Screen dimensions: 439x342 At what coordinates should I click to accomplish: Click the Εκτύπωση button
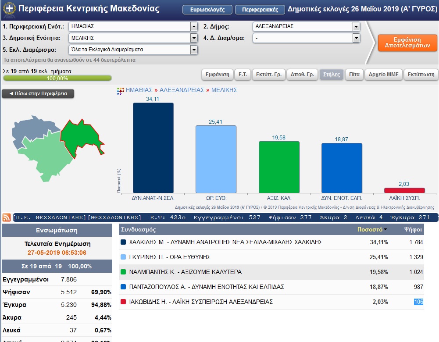(x=421, y=75)
